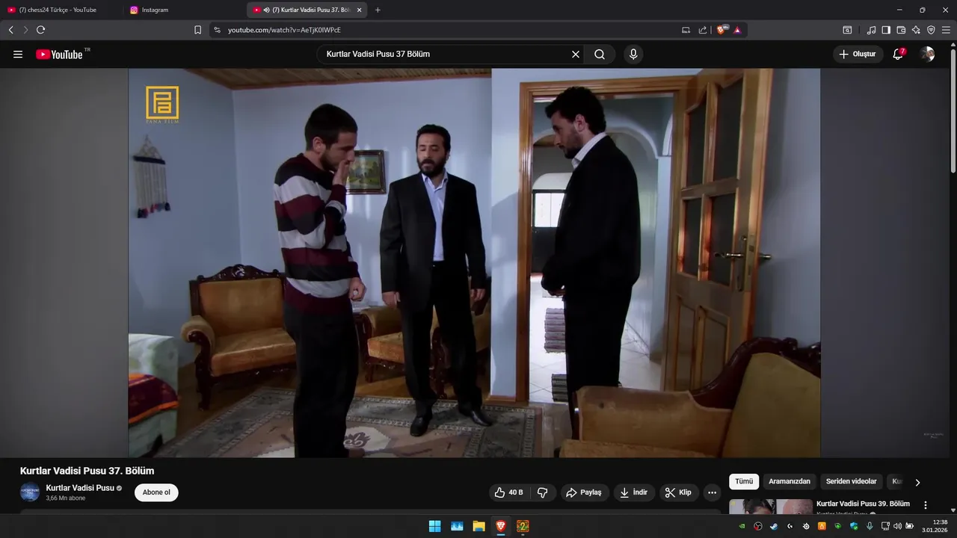Switch to chess24 Türkçe YouTube tab
This screenshot has width=957, height=538.
(x=61, y=10)
